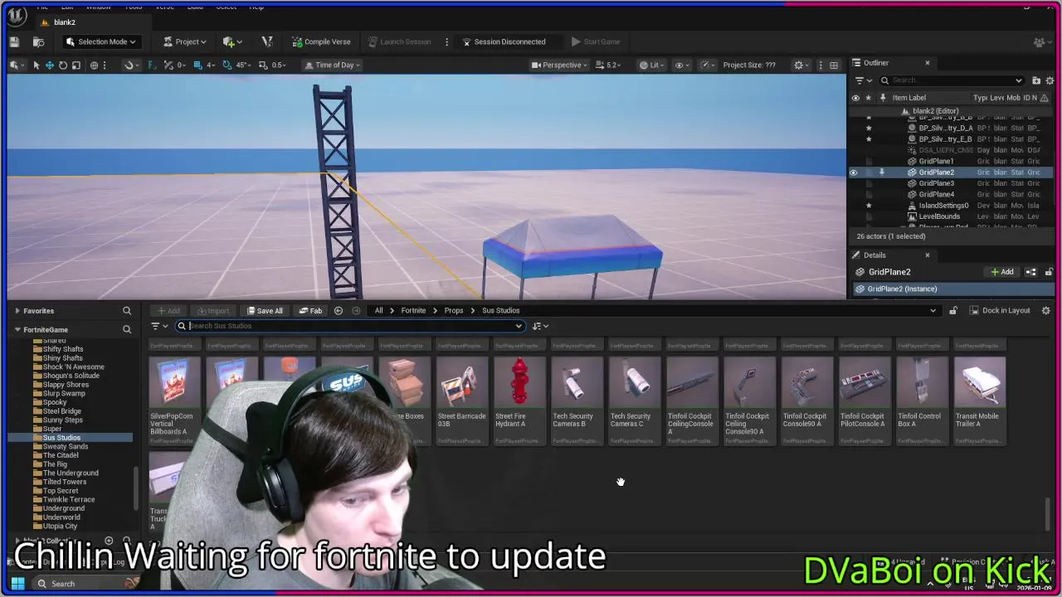Toggle GridPlane2 visibility eye
The height and width of the screenshot is (597, 1062).
click(x=854, y=172)
